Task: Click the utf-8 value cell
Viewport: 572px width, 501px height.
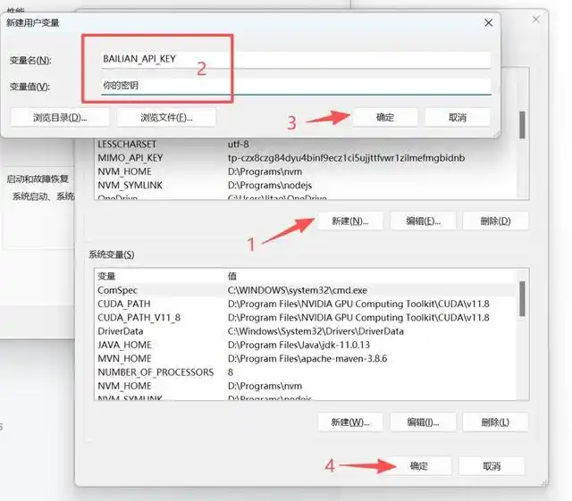Action: click(239, 145)
